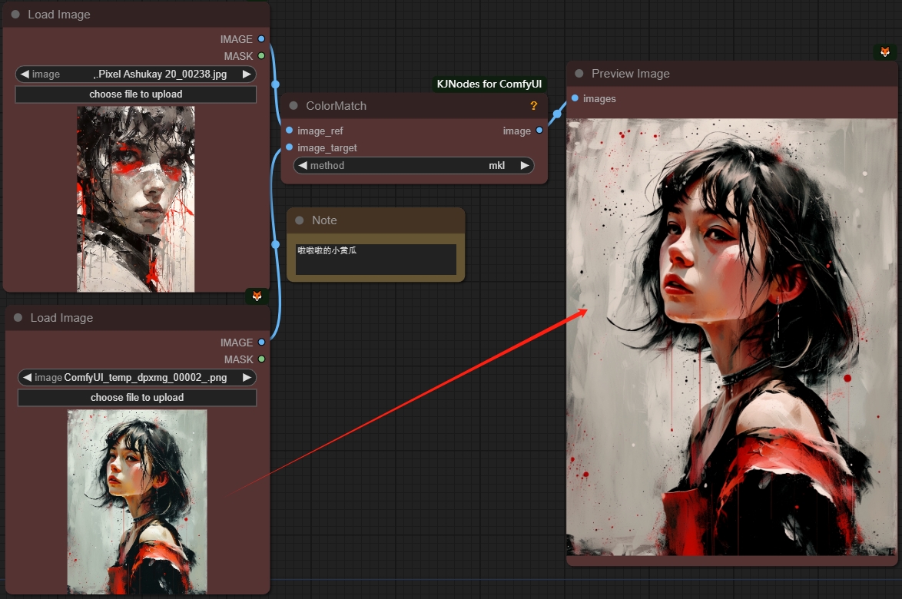Open the Pixel Ashukay image file selector
The height and width of the screenshot is (599, 902).
[x=135, y=74]
